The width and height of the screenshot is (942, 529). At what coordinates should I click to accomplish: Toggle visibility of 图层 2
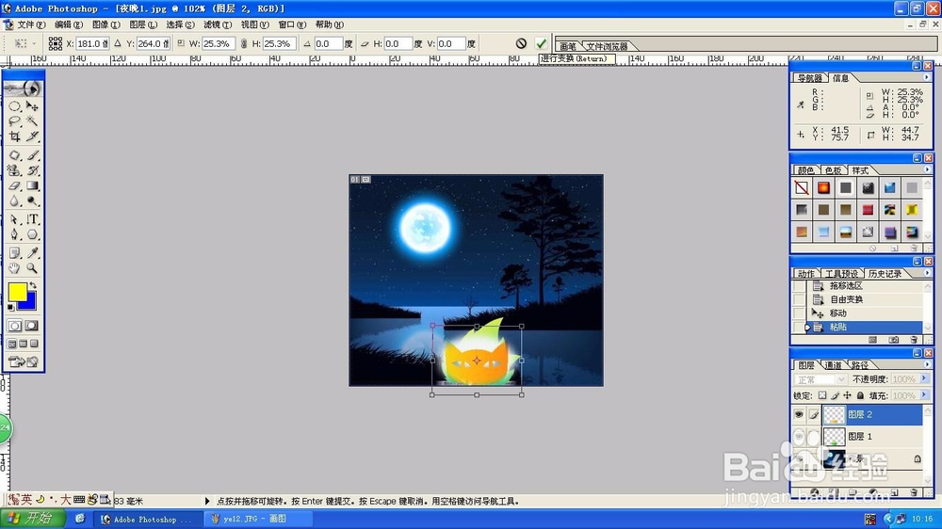tap(799, 414)
